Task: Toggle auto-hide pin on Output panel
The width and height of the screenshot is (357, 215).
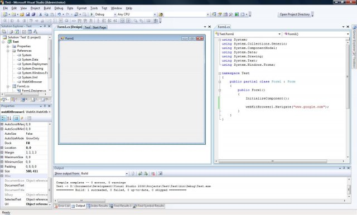Action: 344,168
